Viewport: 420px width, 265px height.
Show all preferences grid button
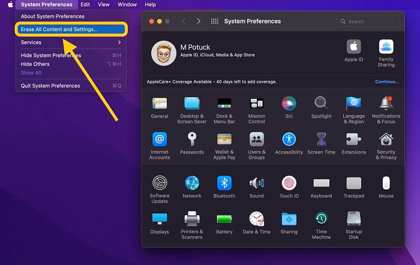coord(215,21)
